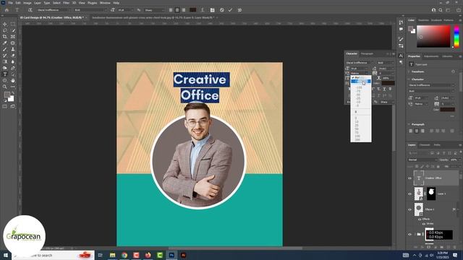
Task: Open File Explorer from the taskbar
Action: tap(113, 255)
